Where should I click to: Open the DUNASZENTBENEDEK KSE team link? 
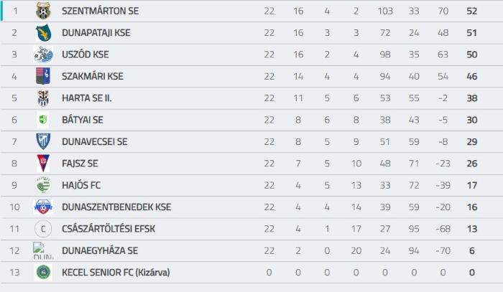116,207
